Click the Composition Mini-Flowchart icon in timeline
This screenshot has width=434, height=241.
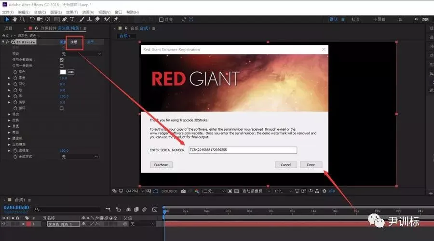[x=108, y=210]
